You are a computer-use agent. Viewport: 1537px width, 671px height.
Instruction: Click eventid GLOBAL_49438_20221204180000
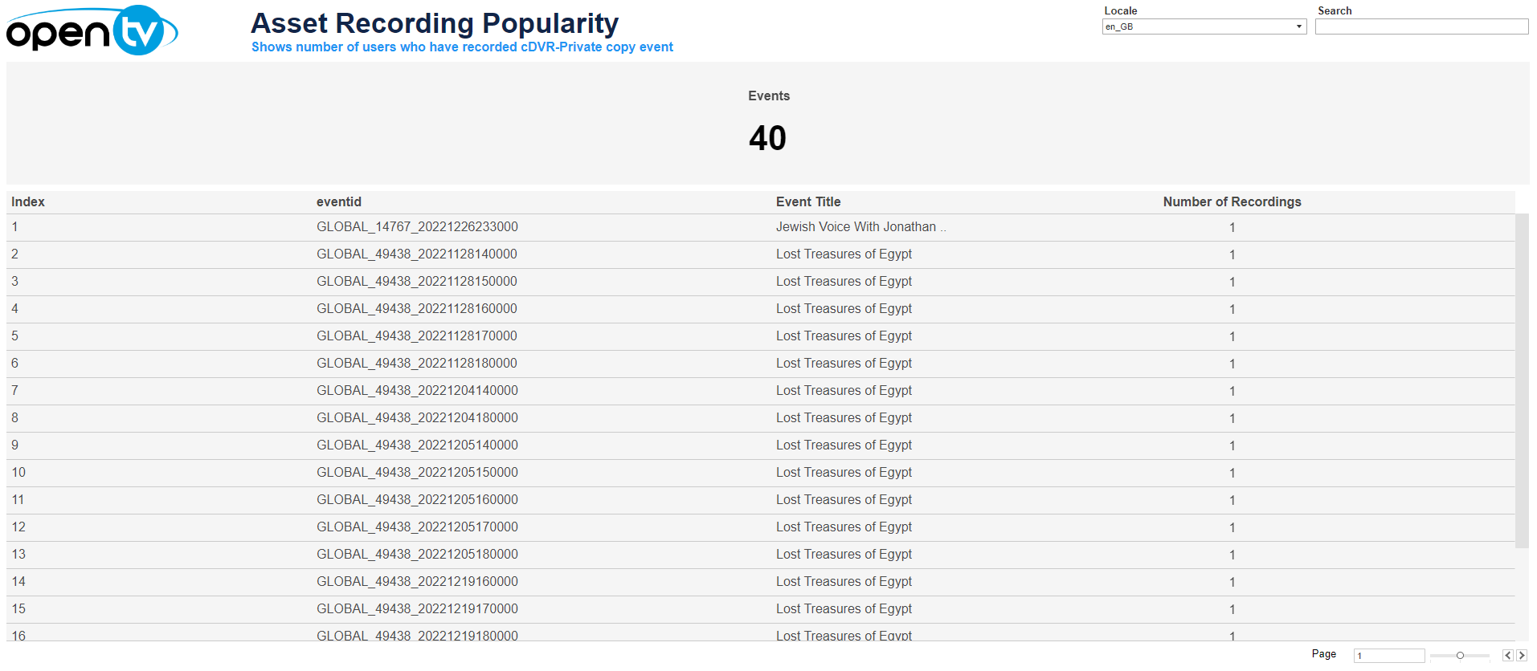(417, 418)
